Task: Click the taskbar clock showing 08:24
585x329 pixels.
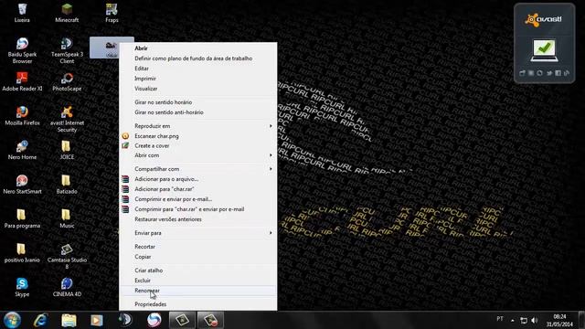Action: [559, 321]
